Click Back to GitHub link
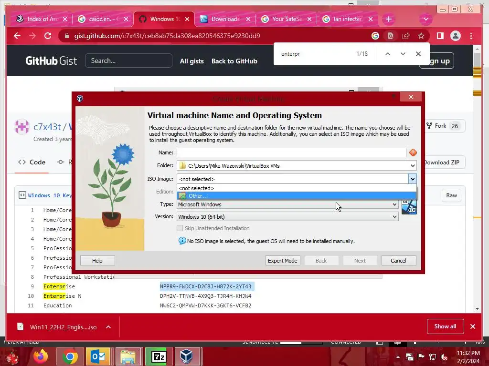Screen dimensions: 489x366 234,61
